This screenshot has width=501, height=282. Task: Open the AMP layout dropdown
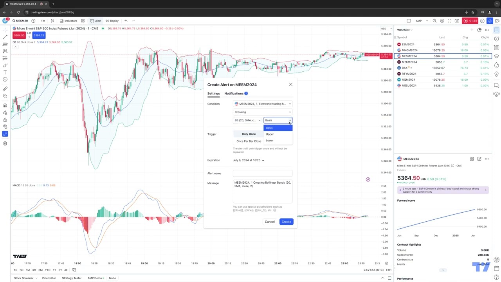[x=422, y=21]
